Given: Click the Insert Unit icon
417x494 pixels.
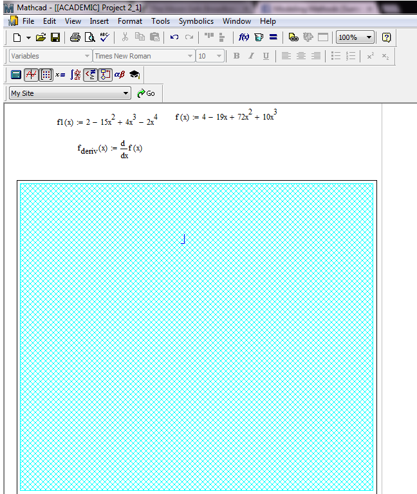Looking at the screenshot, I should (259, 37).
